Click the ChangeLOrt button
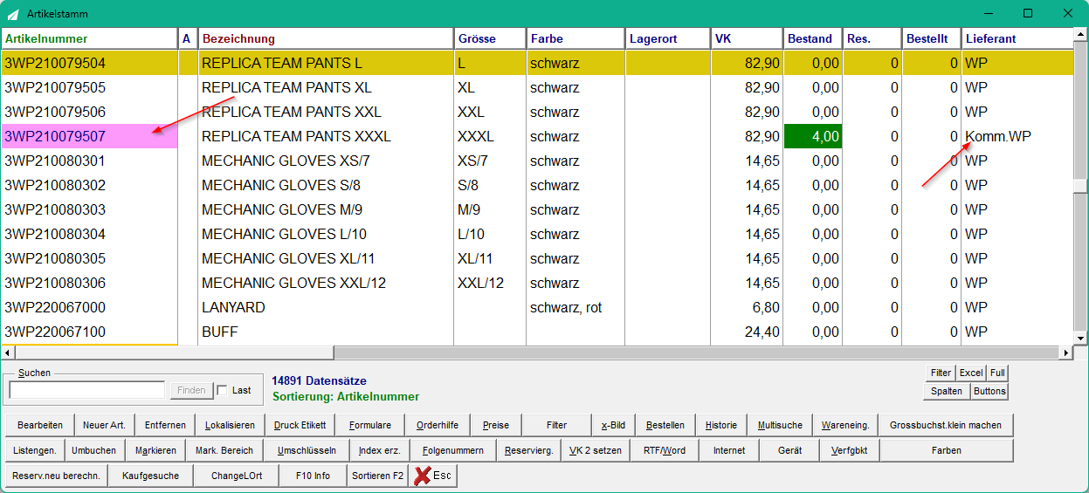 pyautogui.click(x=236, y=476)
